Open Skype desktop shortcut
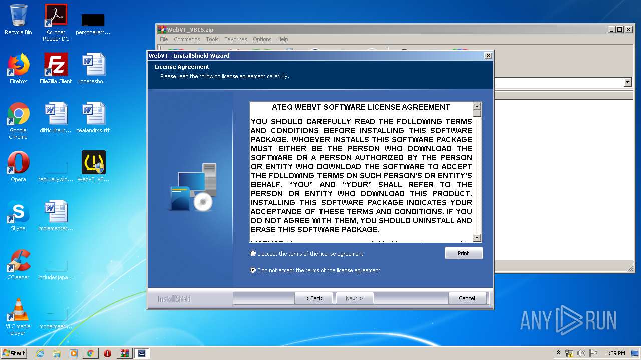 pyautogui.click(x=18, y=216)
